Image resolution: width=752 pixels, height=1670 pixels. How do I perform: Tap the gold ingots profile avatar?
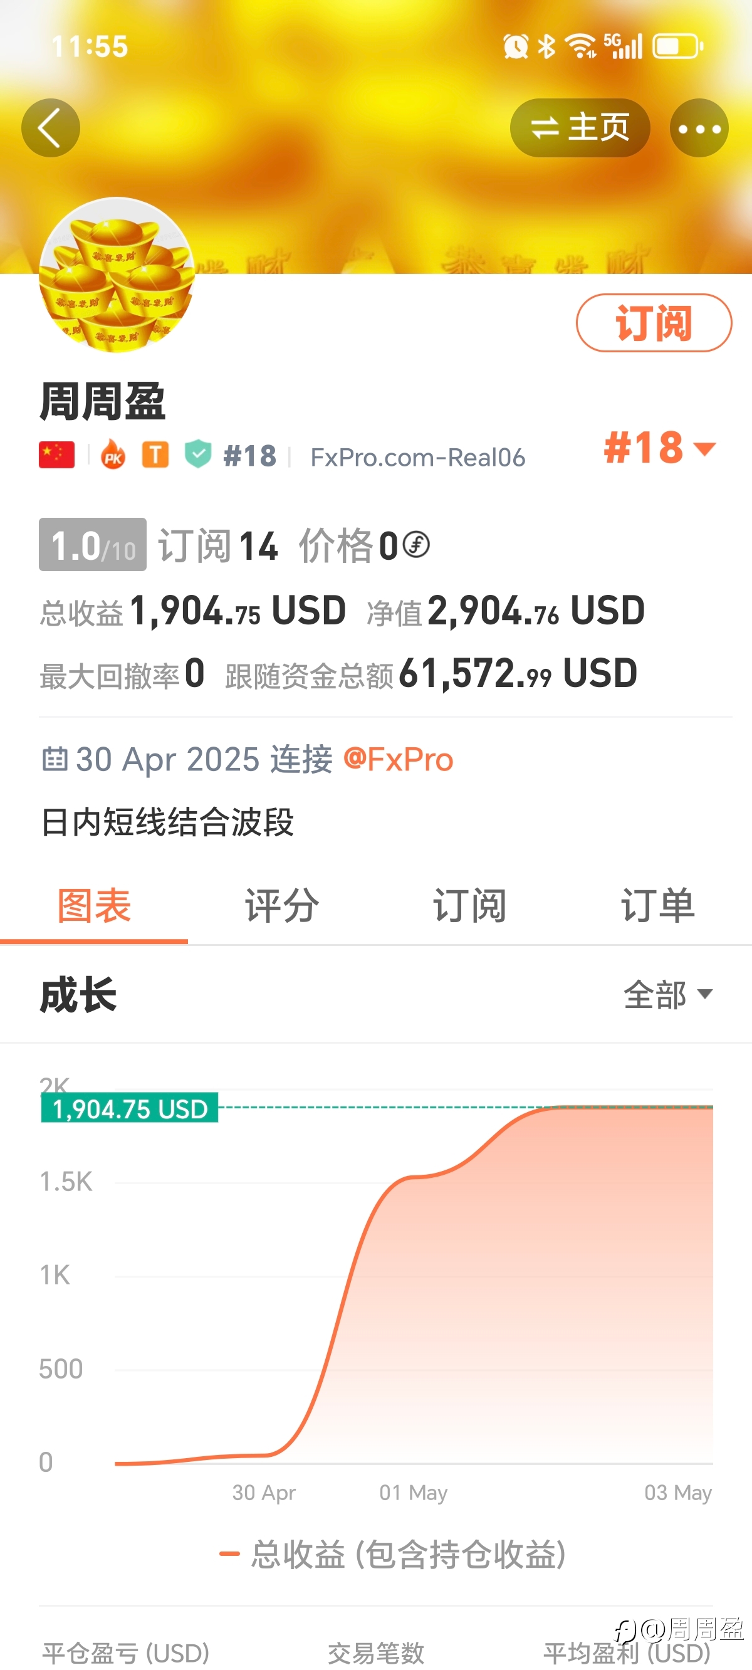[117, 275]
